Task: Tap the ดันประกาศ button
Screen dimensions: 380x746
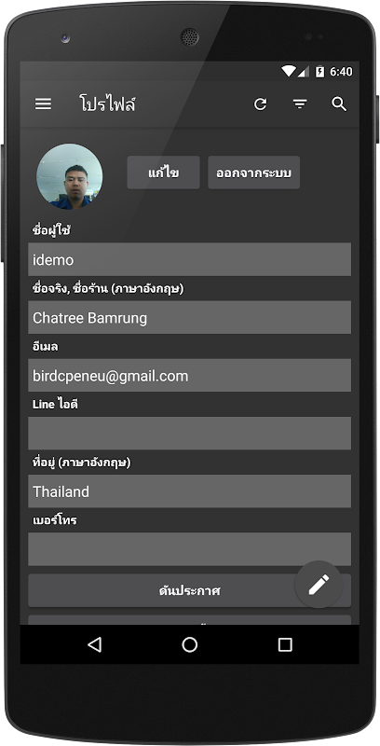Action: click(x=189, y=590)
